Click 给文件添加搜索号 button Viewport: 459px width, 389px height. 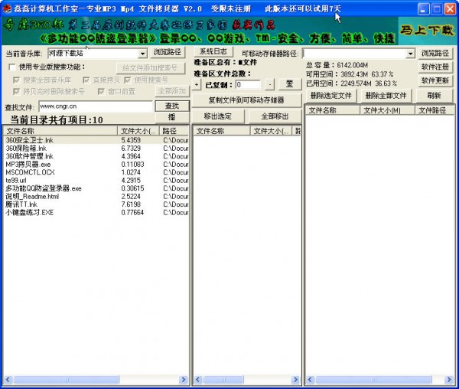[x=151, y=68]
